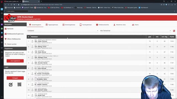
Task: Click the browser downloads icon
Action: [172, 5]
